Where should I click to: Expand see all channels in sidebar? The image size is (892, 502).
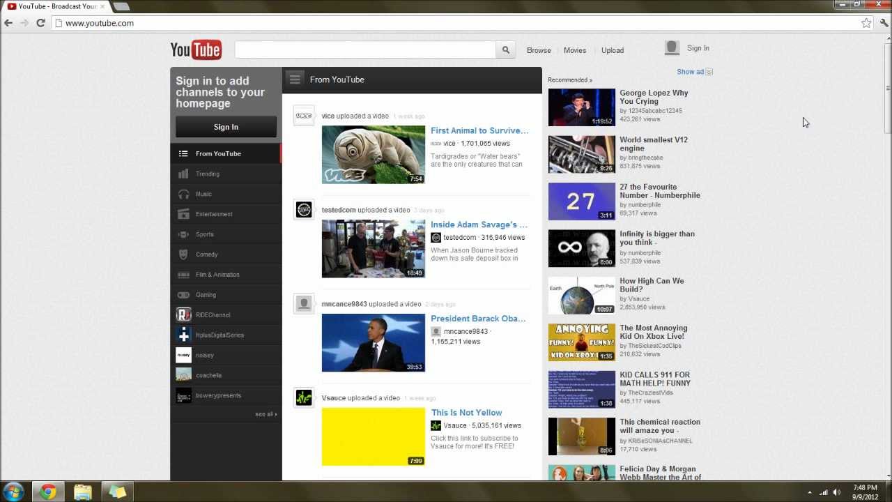[266, 414]
